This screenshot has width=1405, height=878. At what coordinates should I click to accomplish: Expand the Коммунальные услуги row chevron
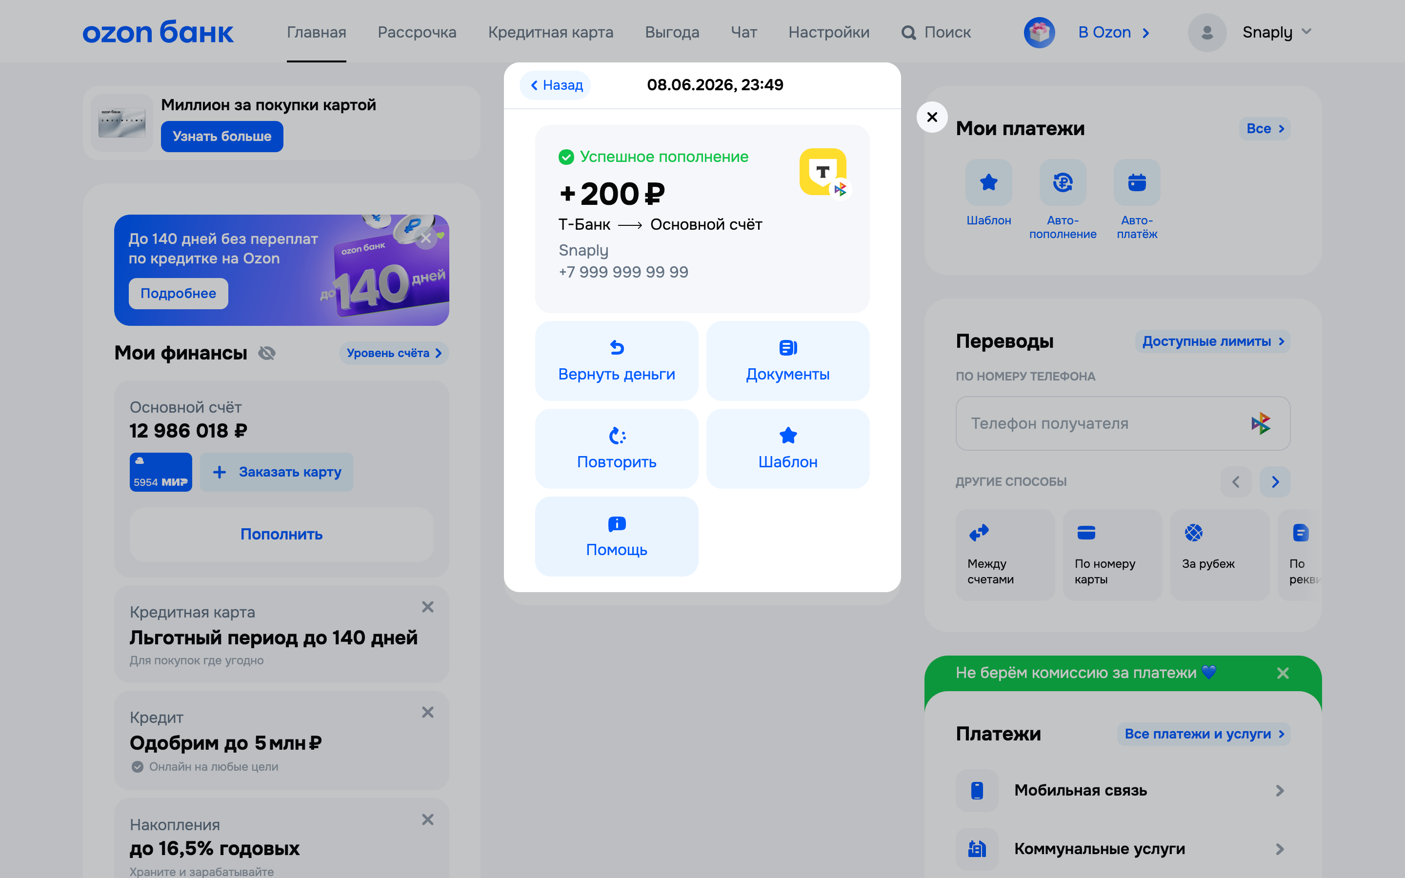tap(1280, 849)
